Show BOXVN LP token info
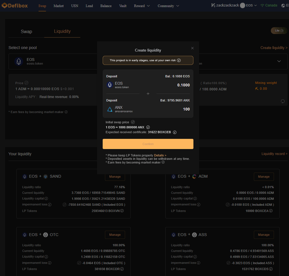Screen dimensions: 289x276 pos(122,211)
